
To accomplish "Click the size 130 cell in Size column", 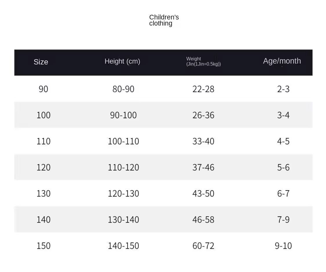I will (x=43, y=193).
